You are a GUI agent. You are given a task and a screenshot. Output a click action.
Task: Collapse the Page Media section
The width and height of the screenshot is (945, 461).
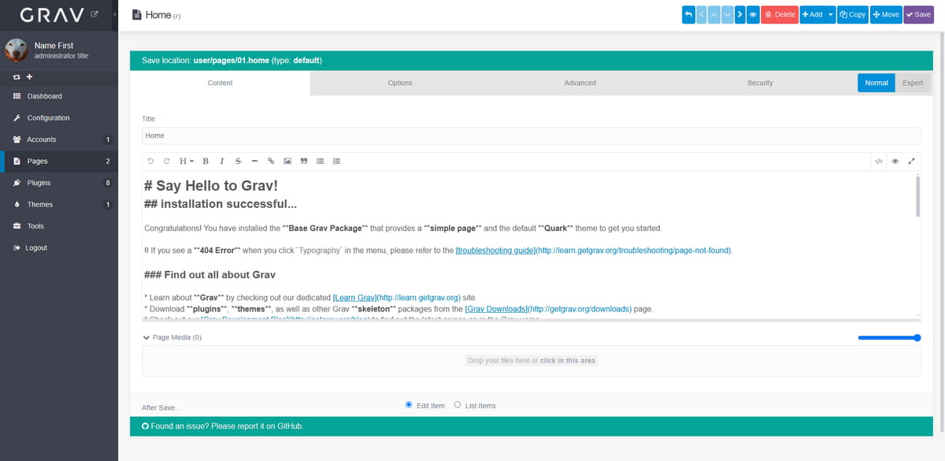[172, 337]
